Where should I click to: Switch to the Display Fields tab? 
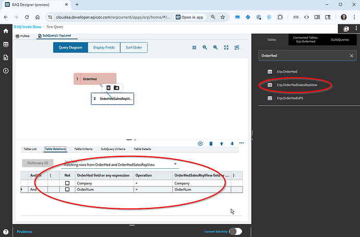(104, 47)
